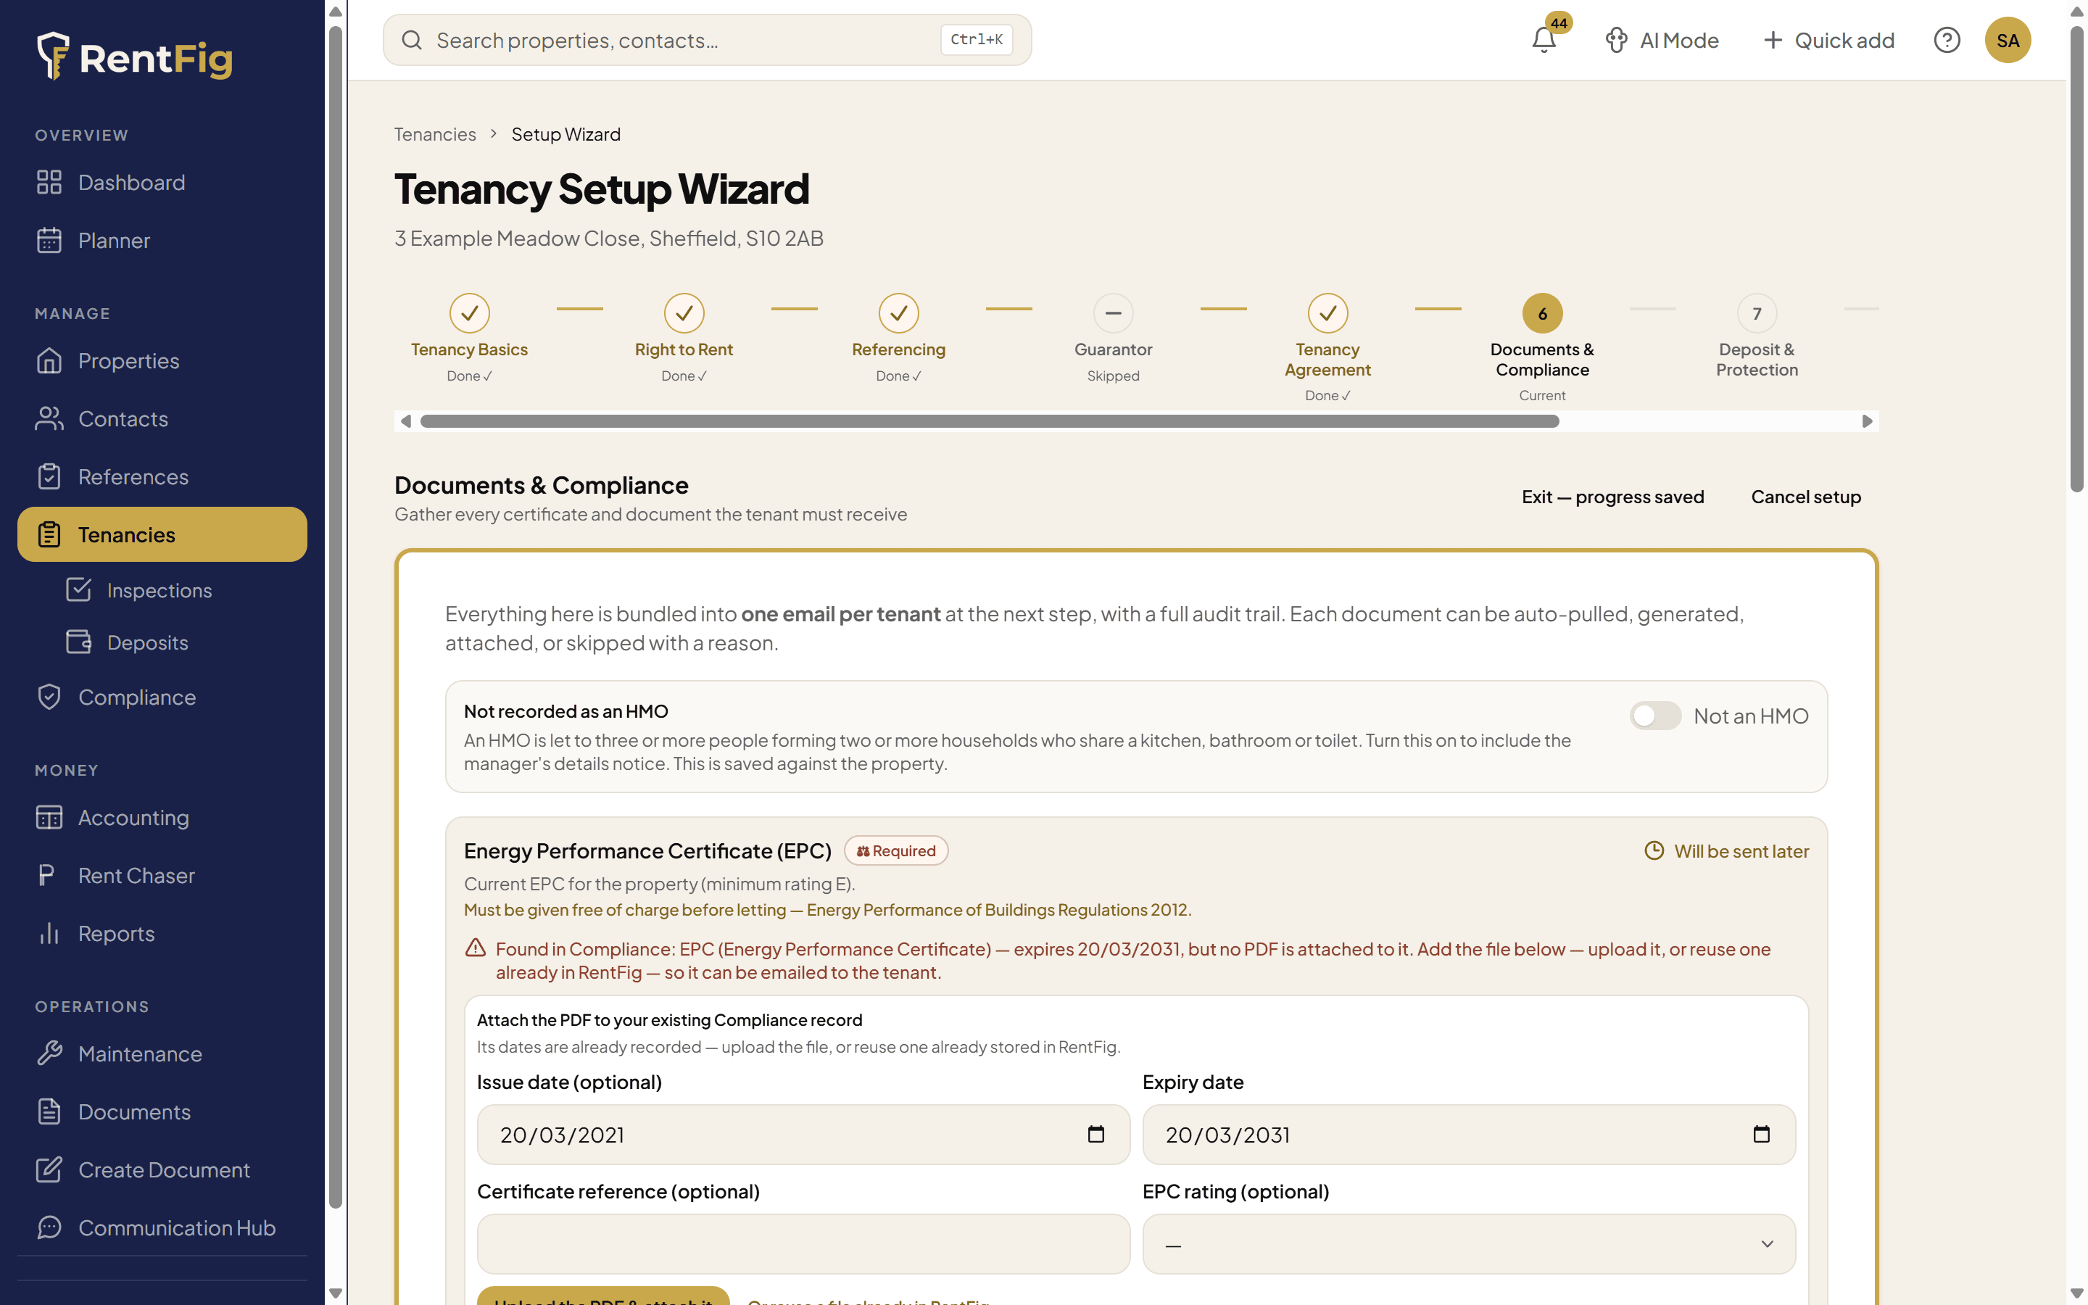Click Cancel setup
Image resolution: width=2088 pixels, height=1305 pixels.
(1805, 497)
